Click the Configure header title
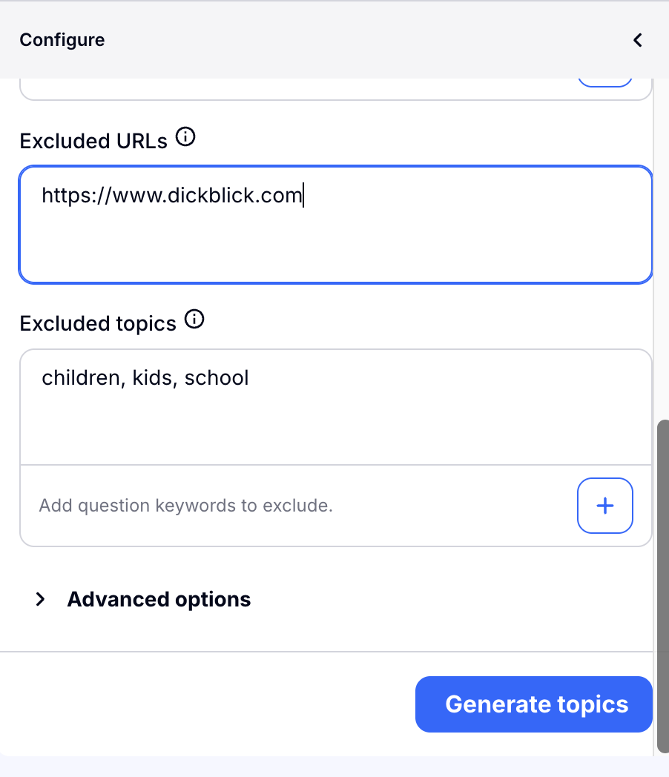 [62, 40]
